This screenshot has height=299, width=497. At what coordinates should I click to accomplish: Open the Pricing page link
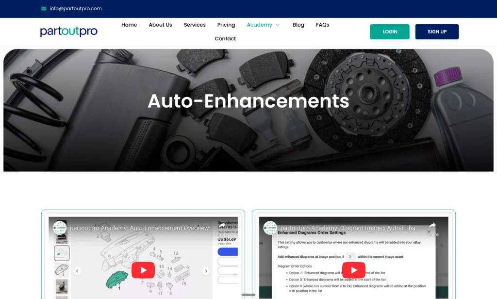click(x=226, y=25)
